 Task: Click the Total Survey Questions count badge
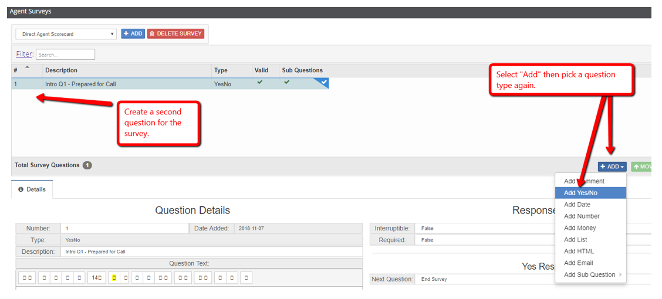(87, 165)
